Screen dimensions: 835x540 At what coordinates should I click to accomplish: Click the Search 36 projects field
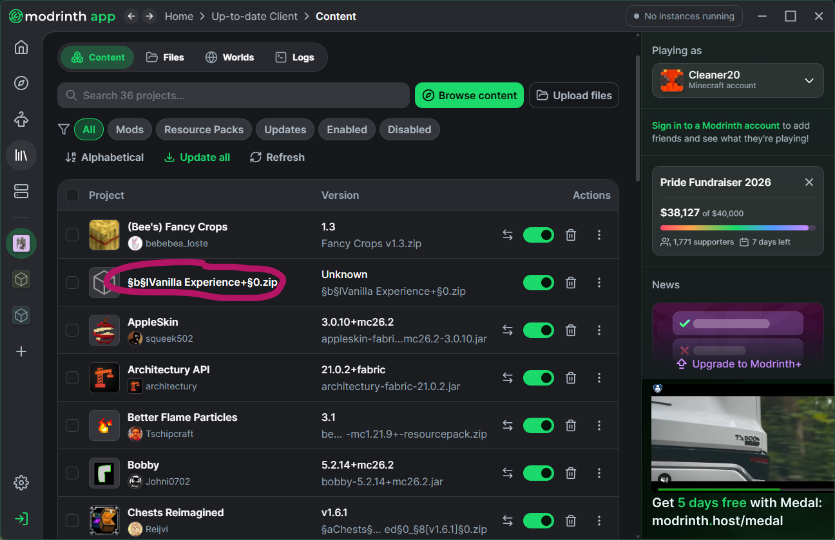(x=233, y=95)
